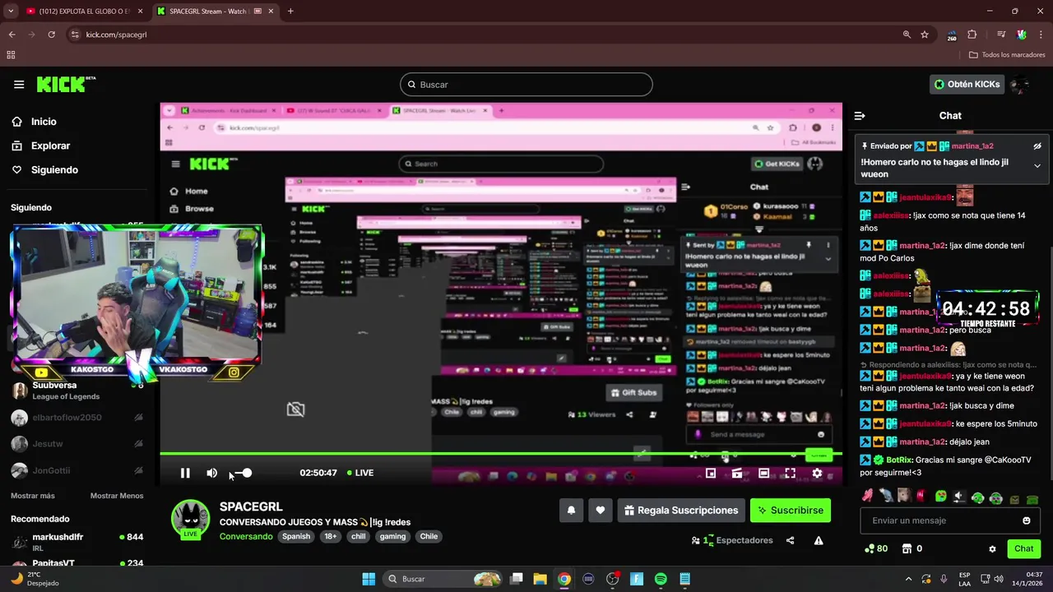Select the Spanish tag
The image size is (1053, 592).
(x=296, y=536)
